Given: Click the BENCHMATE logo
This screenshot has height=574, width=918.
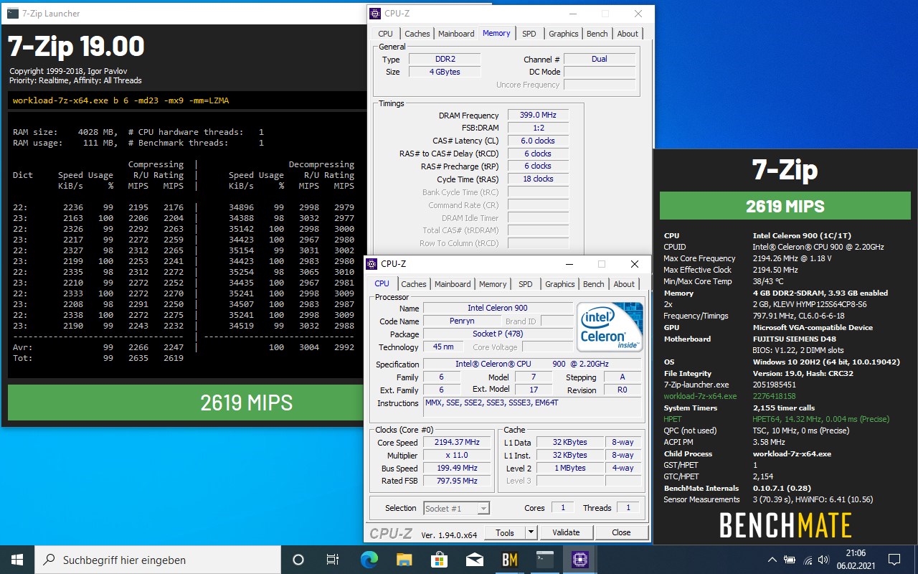Looking at the screenshot, I should [785, 525].
